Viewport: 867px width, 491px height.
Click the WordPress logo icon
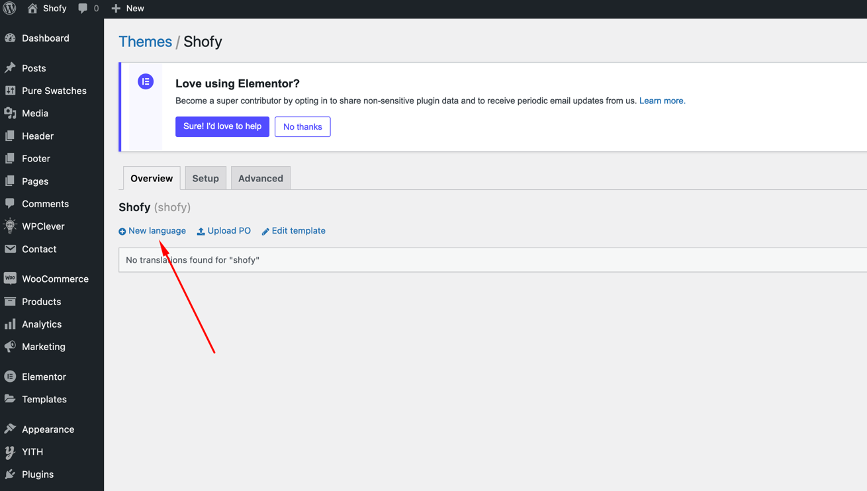tap(10, 9)
